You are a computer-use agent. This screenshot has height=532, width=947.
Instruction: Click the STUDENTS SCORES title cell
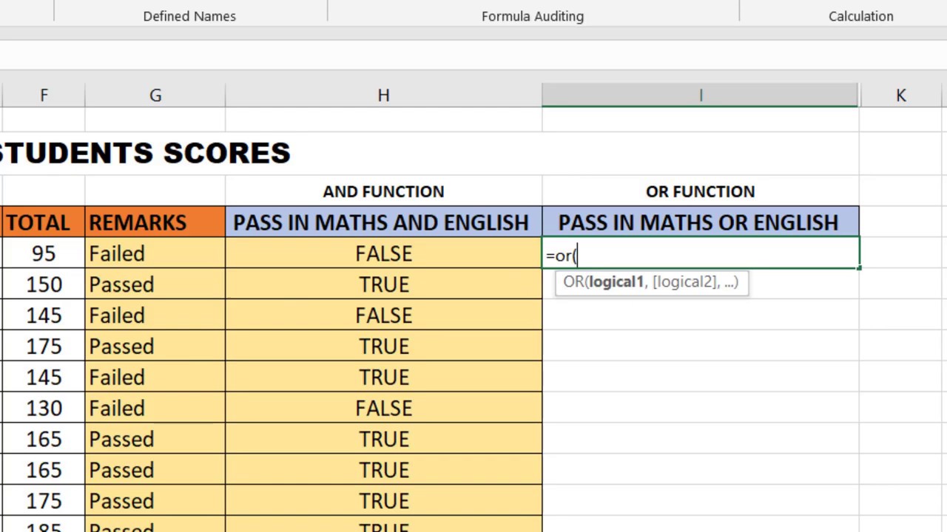[x=145, y=153]
